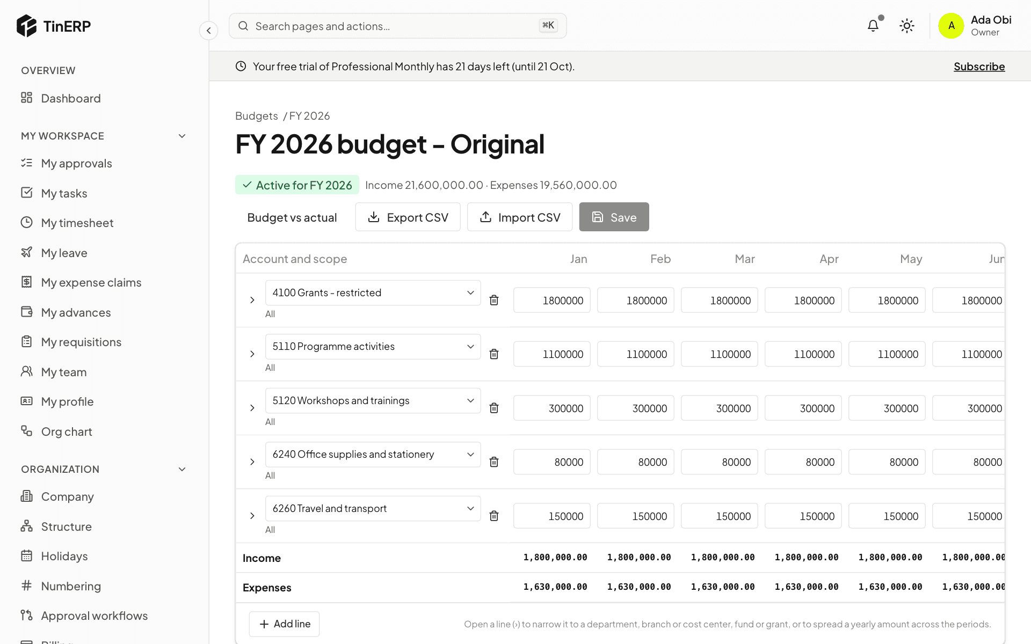Collapse the sidebar with the chevron button

coord(208,31)
